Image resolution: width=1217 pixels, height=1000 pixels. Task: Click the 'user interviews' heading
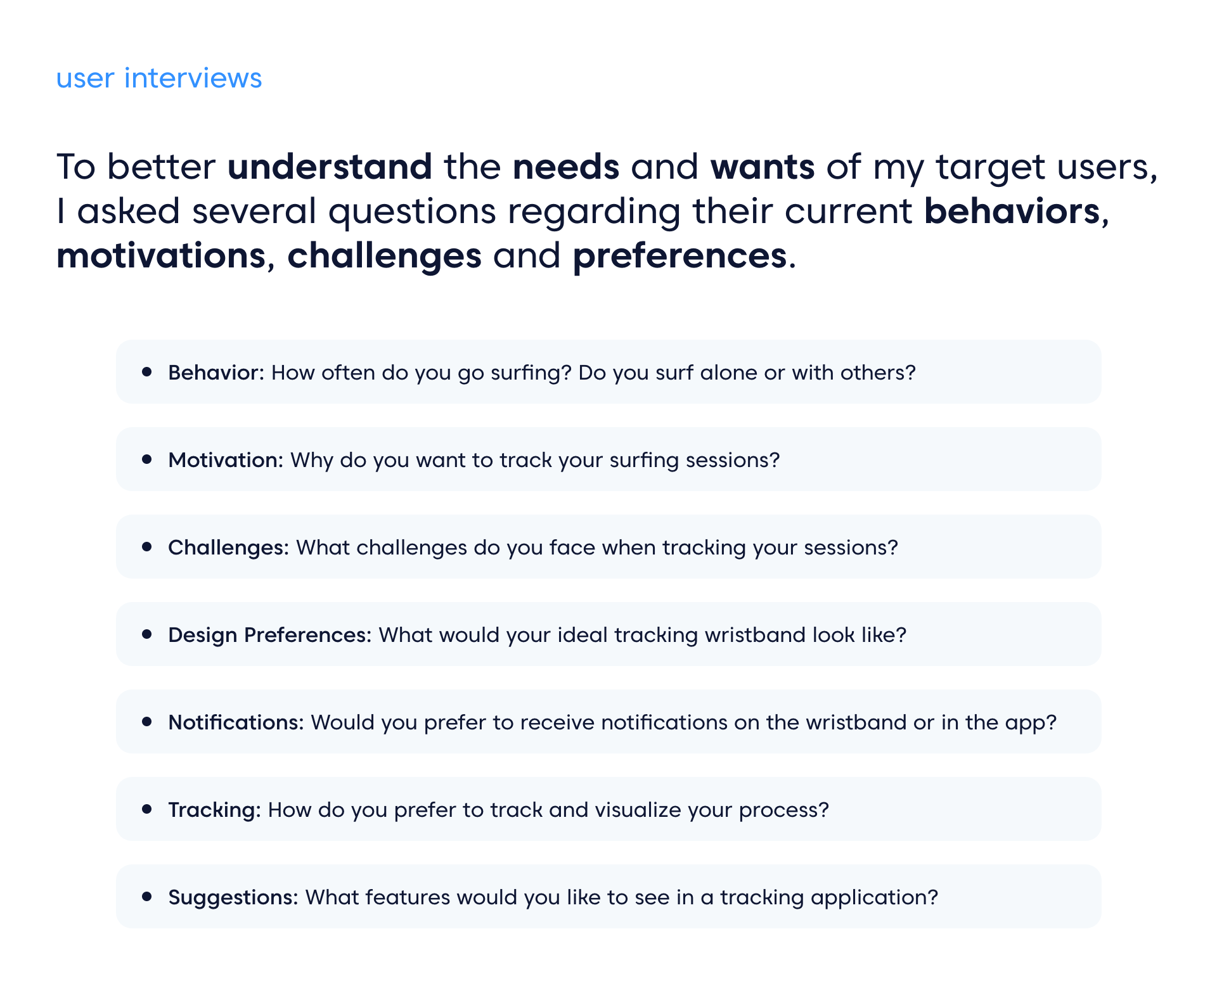(159, 78)
